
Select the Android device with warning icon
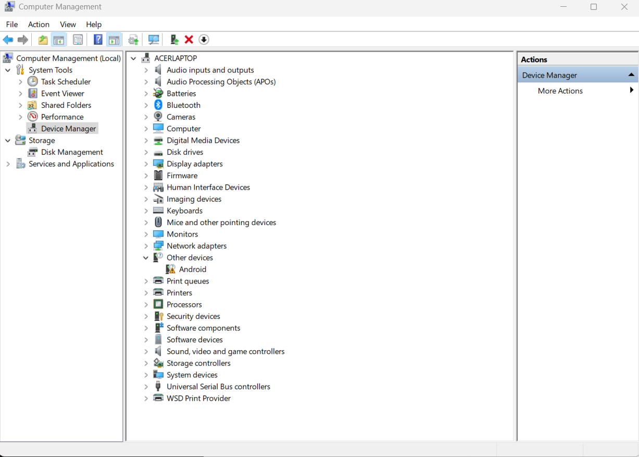[192, 269]
